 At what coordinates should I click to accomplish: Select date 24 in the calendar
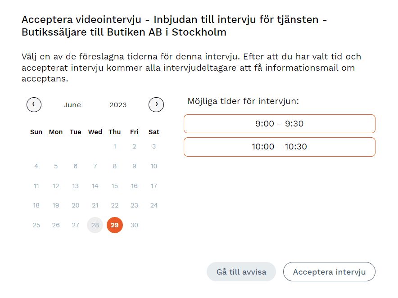coord(154,205)
